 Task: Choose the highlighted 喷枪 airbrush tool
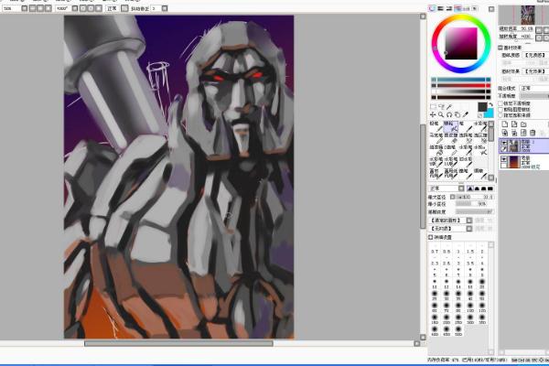point(451,127)
